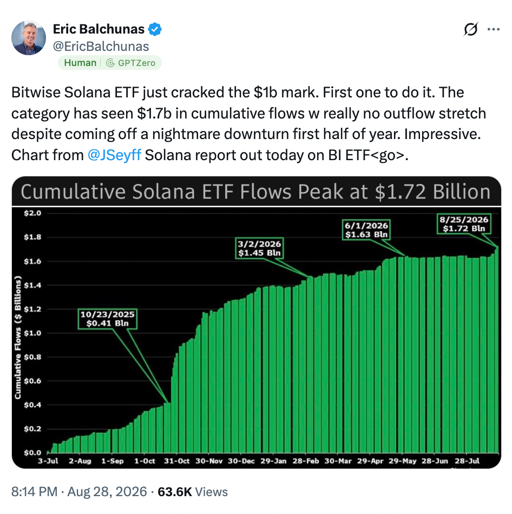
Task: Click the 8/25/2026 $1.72 Bln annotation
Action: point(464,224)
